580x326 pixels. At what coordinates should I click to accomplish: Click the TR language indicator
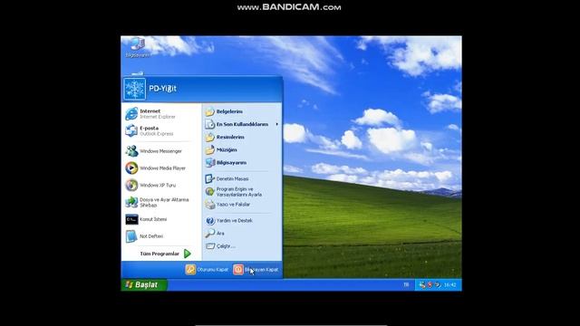(406, 284)
